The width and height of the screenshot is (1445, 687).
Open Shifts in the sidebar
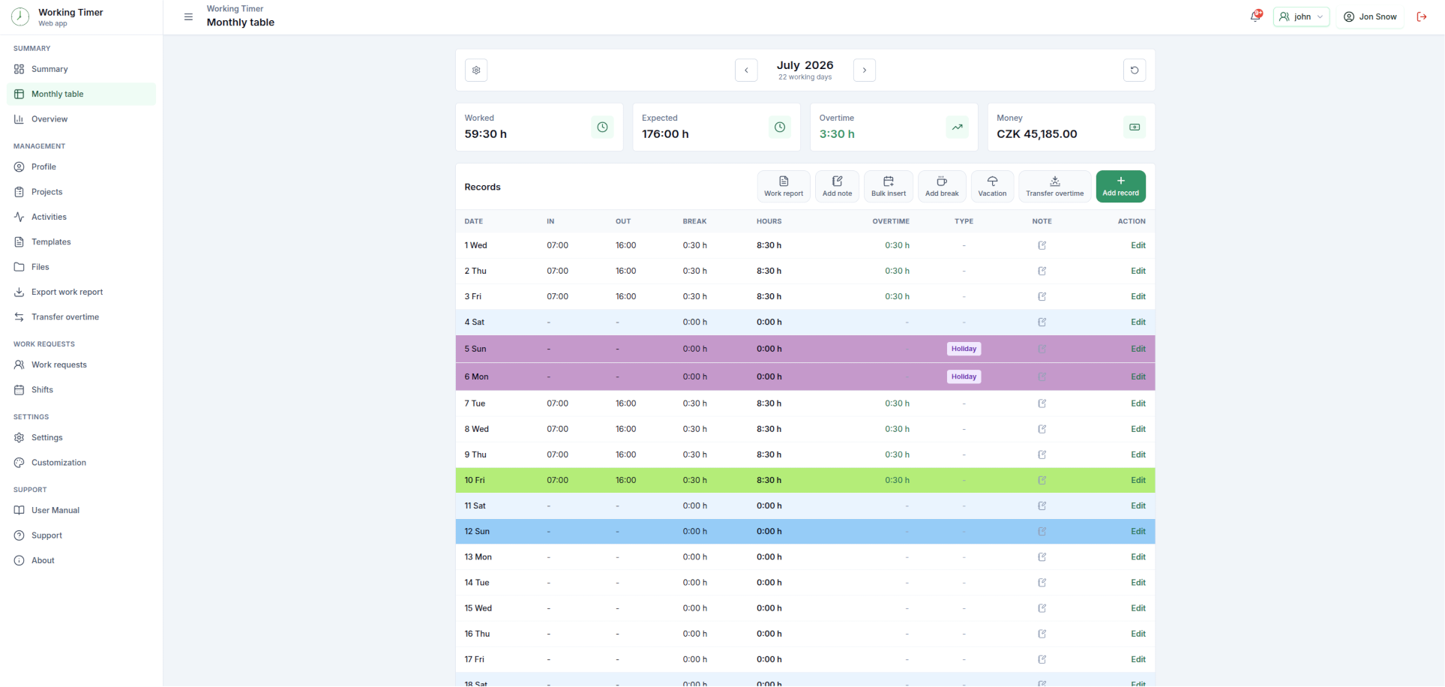(81, 389)
